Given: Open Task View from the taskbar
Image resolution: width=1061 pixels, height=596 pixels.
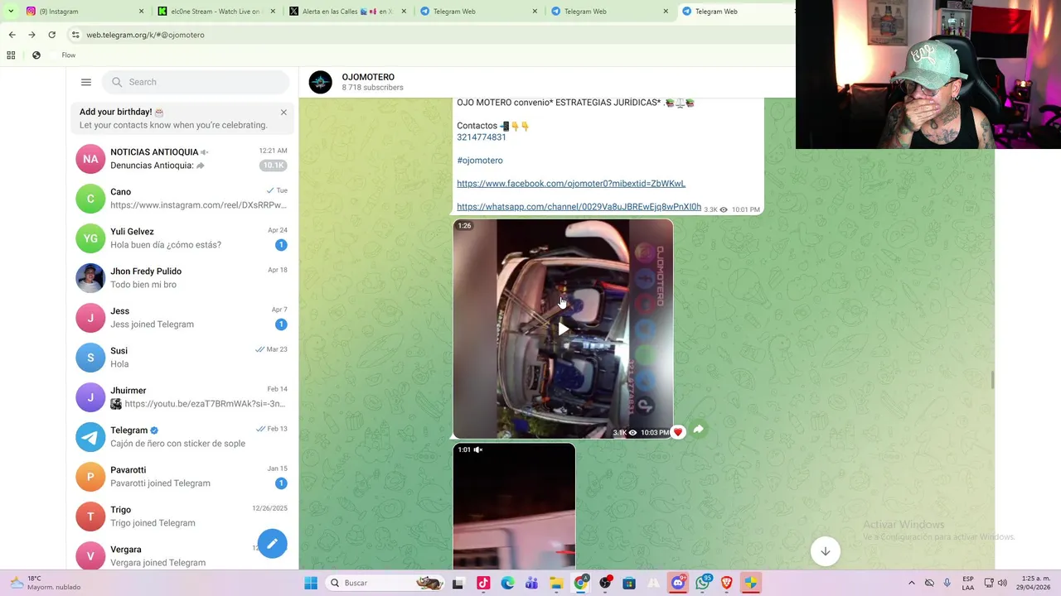Looking at the screenshot, I should tap(458, 583).
